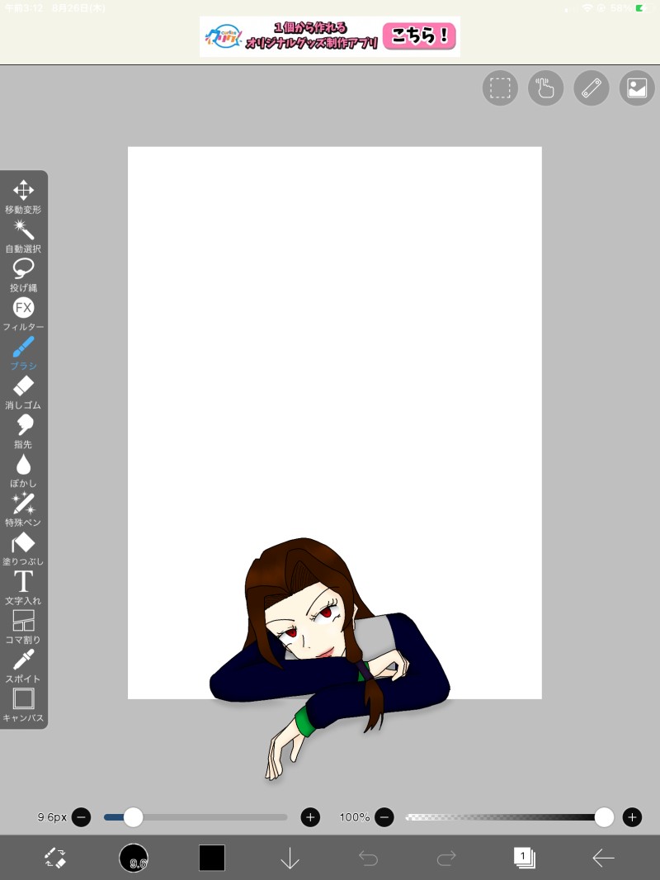Tap the back arrow button
Viewport: 660px width, 880px height.
[603, 858]
